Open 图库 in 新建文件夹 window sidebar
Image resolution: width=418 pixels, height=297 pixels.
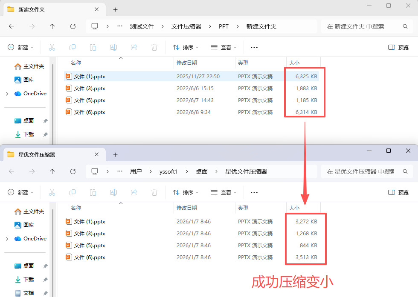click(x=24, y=80)
